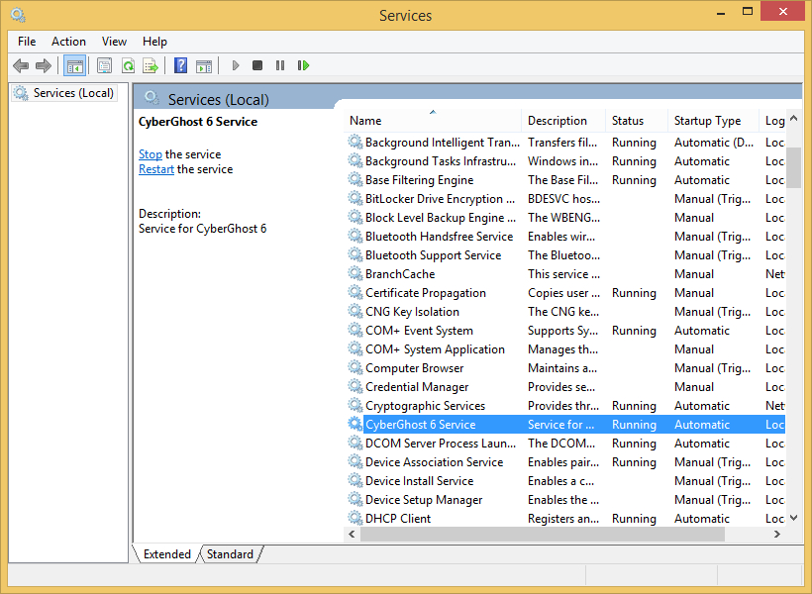Screen dimensions: 812x594
Task: Click the Stop the service link
Action: click(151, 154)
